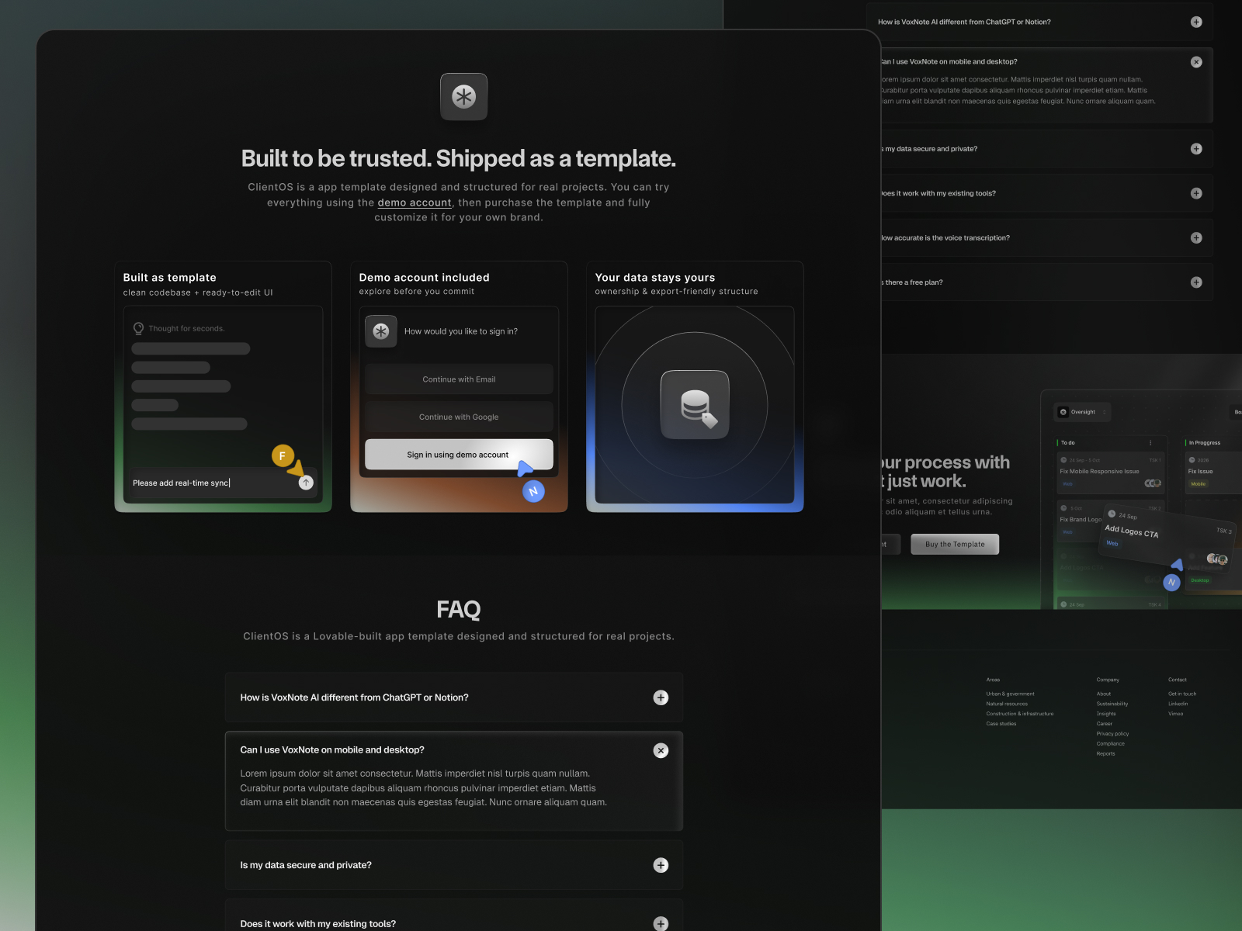The height and width of the screenshot is (931, 1242).
Task: Open the Vimeo footer link
Action: click(1175, 714)
